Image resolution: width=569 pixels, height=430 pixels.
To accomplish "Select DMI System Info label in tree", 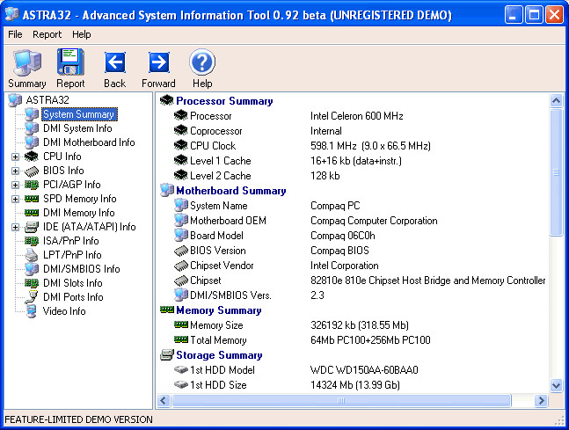I will pos(77,128).
